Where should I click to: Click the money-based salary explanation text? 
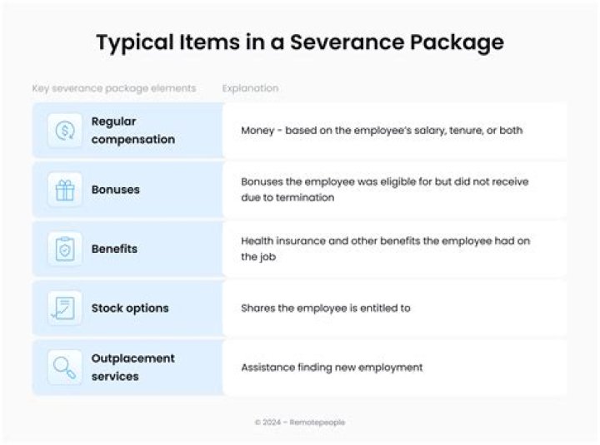point(382,131)
